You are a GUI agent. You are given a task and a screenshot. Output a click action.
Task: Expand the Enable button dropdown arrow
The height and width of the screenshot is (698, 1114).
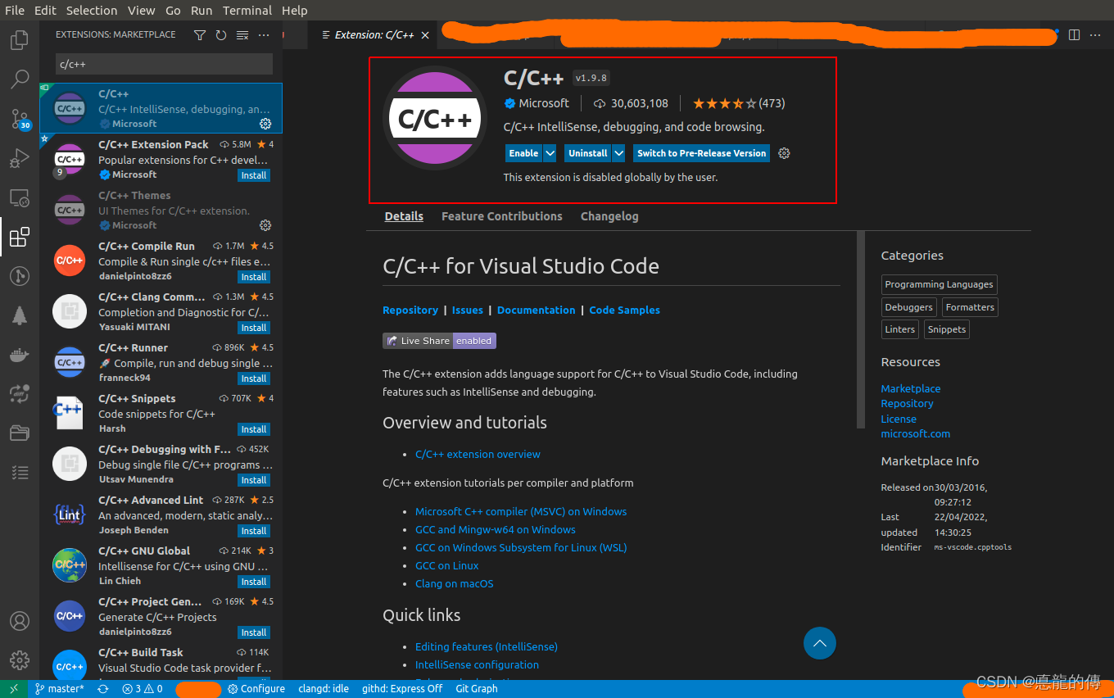550,153
